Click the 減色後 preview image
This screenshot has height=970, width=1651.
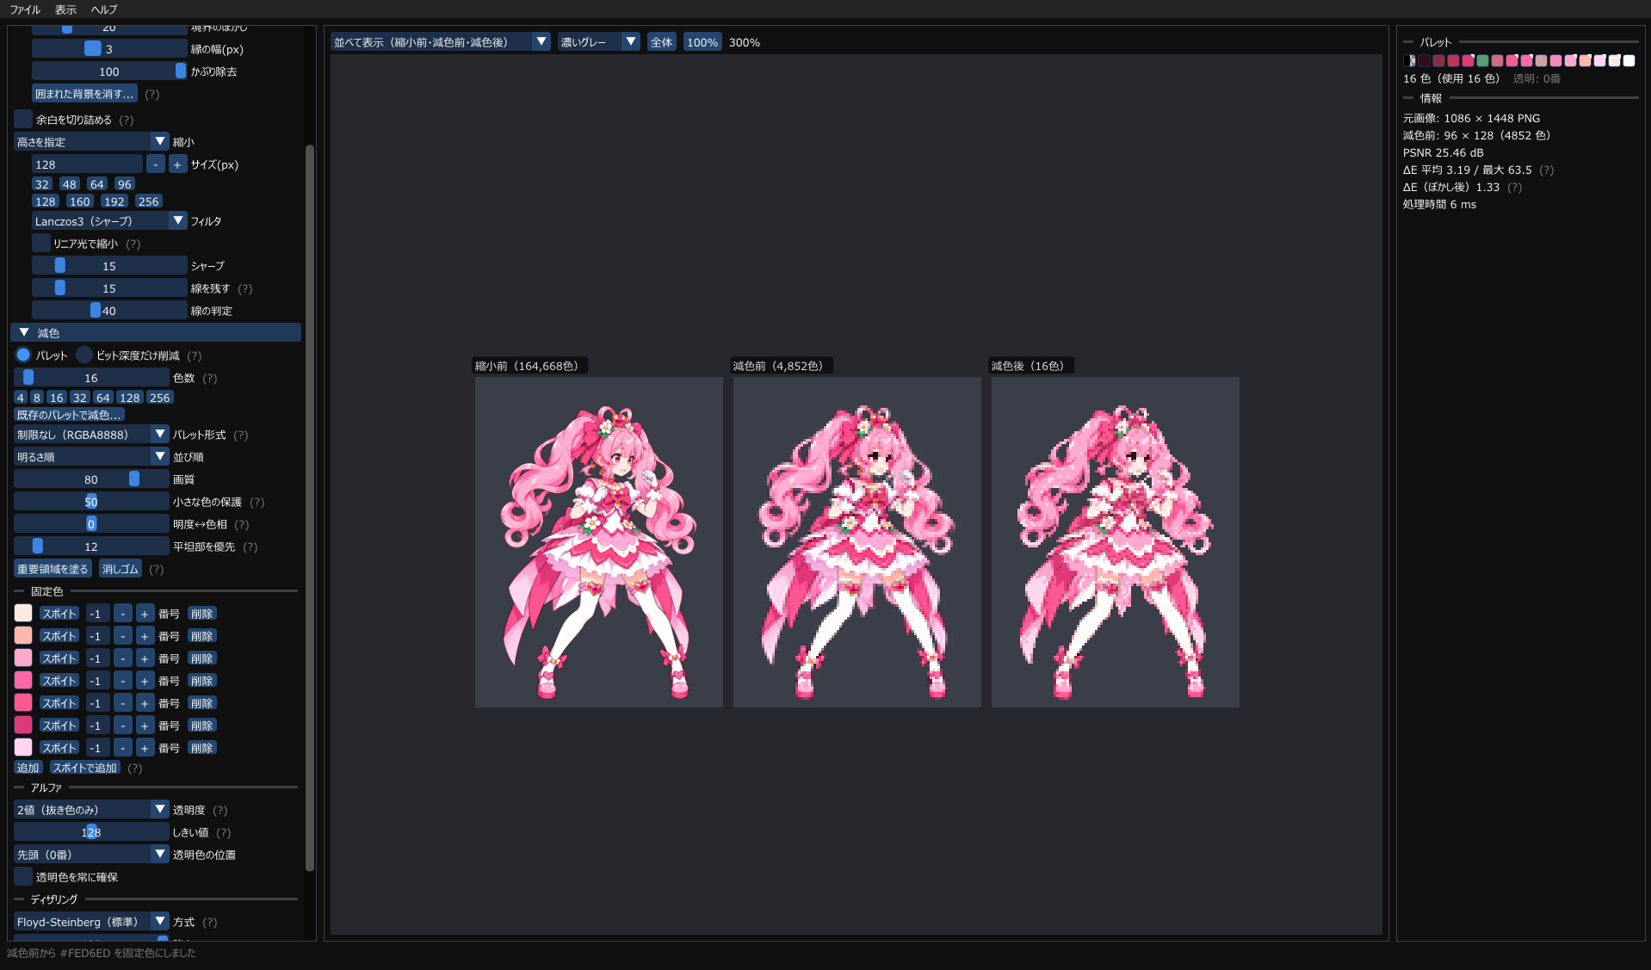coord(1116,542)
